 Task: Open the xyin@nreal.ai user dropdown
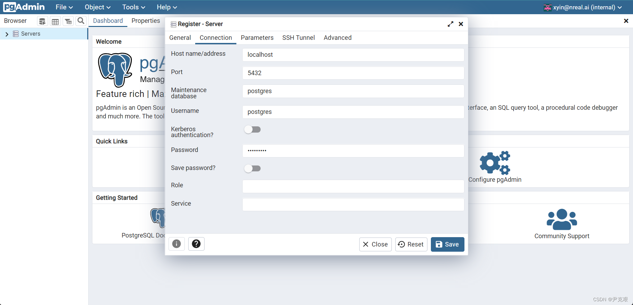(x=583, y=7)
